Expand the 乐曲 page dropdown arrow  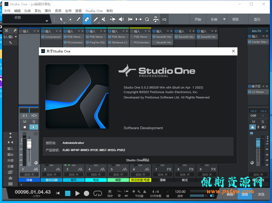[x=224, y=19]
